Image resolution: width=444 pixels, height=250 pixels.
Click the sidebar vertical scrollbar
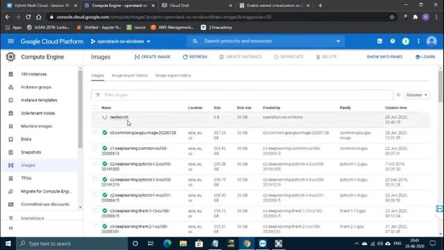click(80, 109)
